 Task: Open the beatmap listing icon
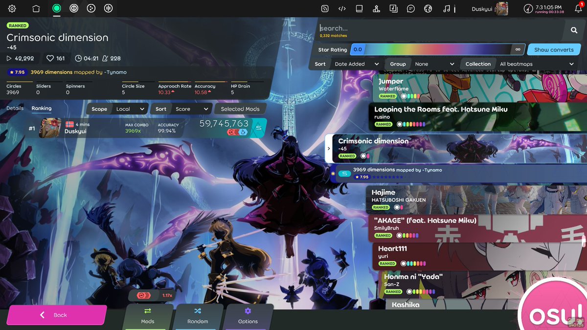coord(393,8)
